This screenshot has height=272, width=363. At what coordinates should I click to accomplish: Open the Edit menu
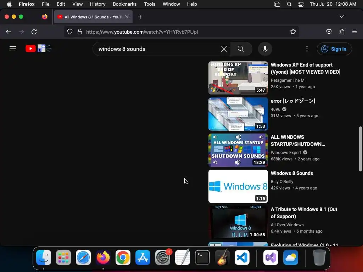tap(61, 4)
